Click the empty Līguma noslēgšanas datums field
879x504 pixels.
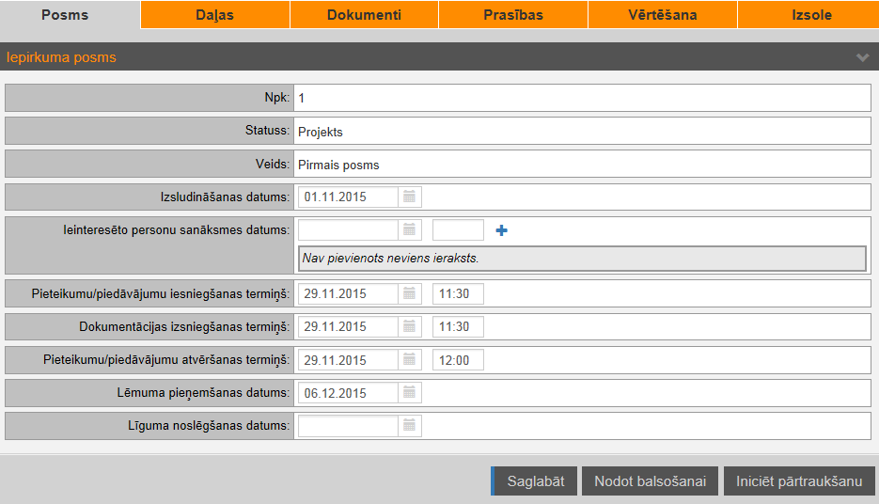coord(348,426)
